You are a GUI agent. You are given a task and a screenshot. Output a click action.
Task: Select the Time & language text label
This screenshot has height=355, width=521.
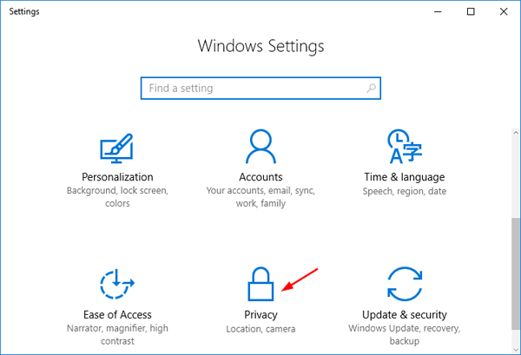tap(404, 177)
